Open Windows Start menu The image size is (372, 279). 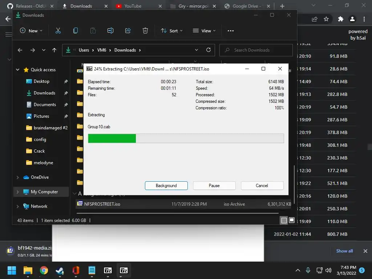[x=12, y=270]
